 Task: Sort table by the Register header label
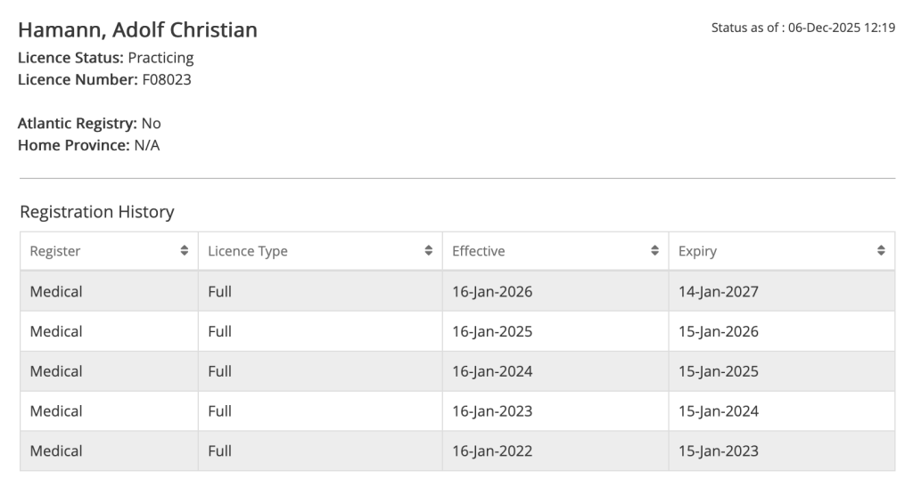coord(55,251)
